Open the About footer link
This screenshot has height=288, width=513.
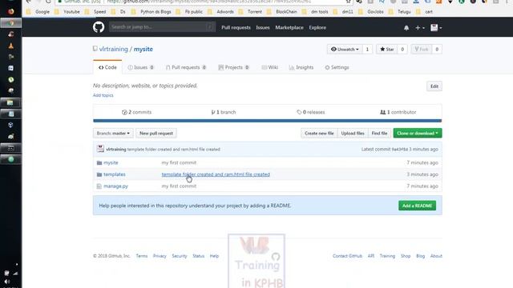(436, 256)
